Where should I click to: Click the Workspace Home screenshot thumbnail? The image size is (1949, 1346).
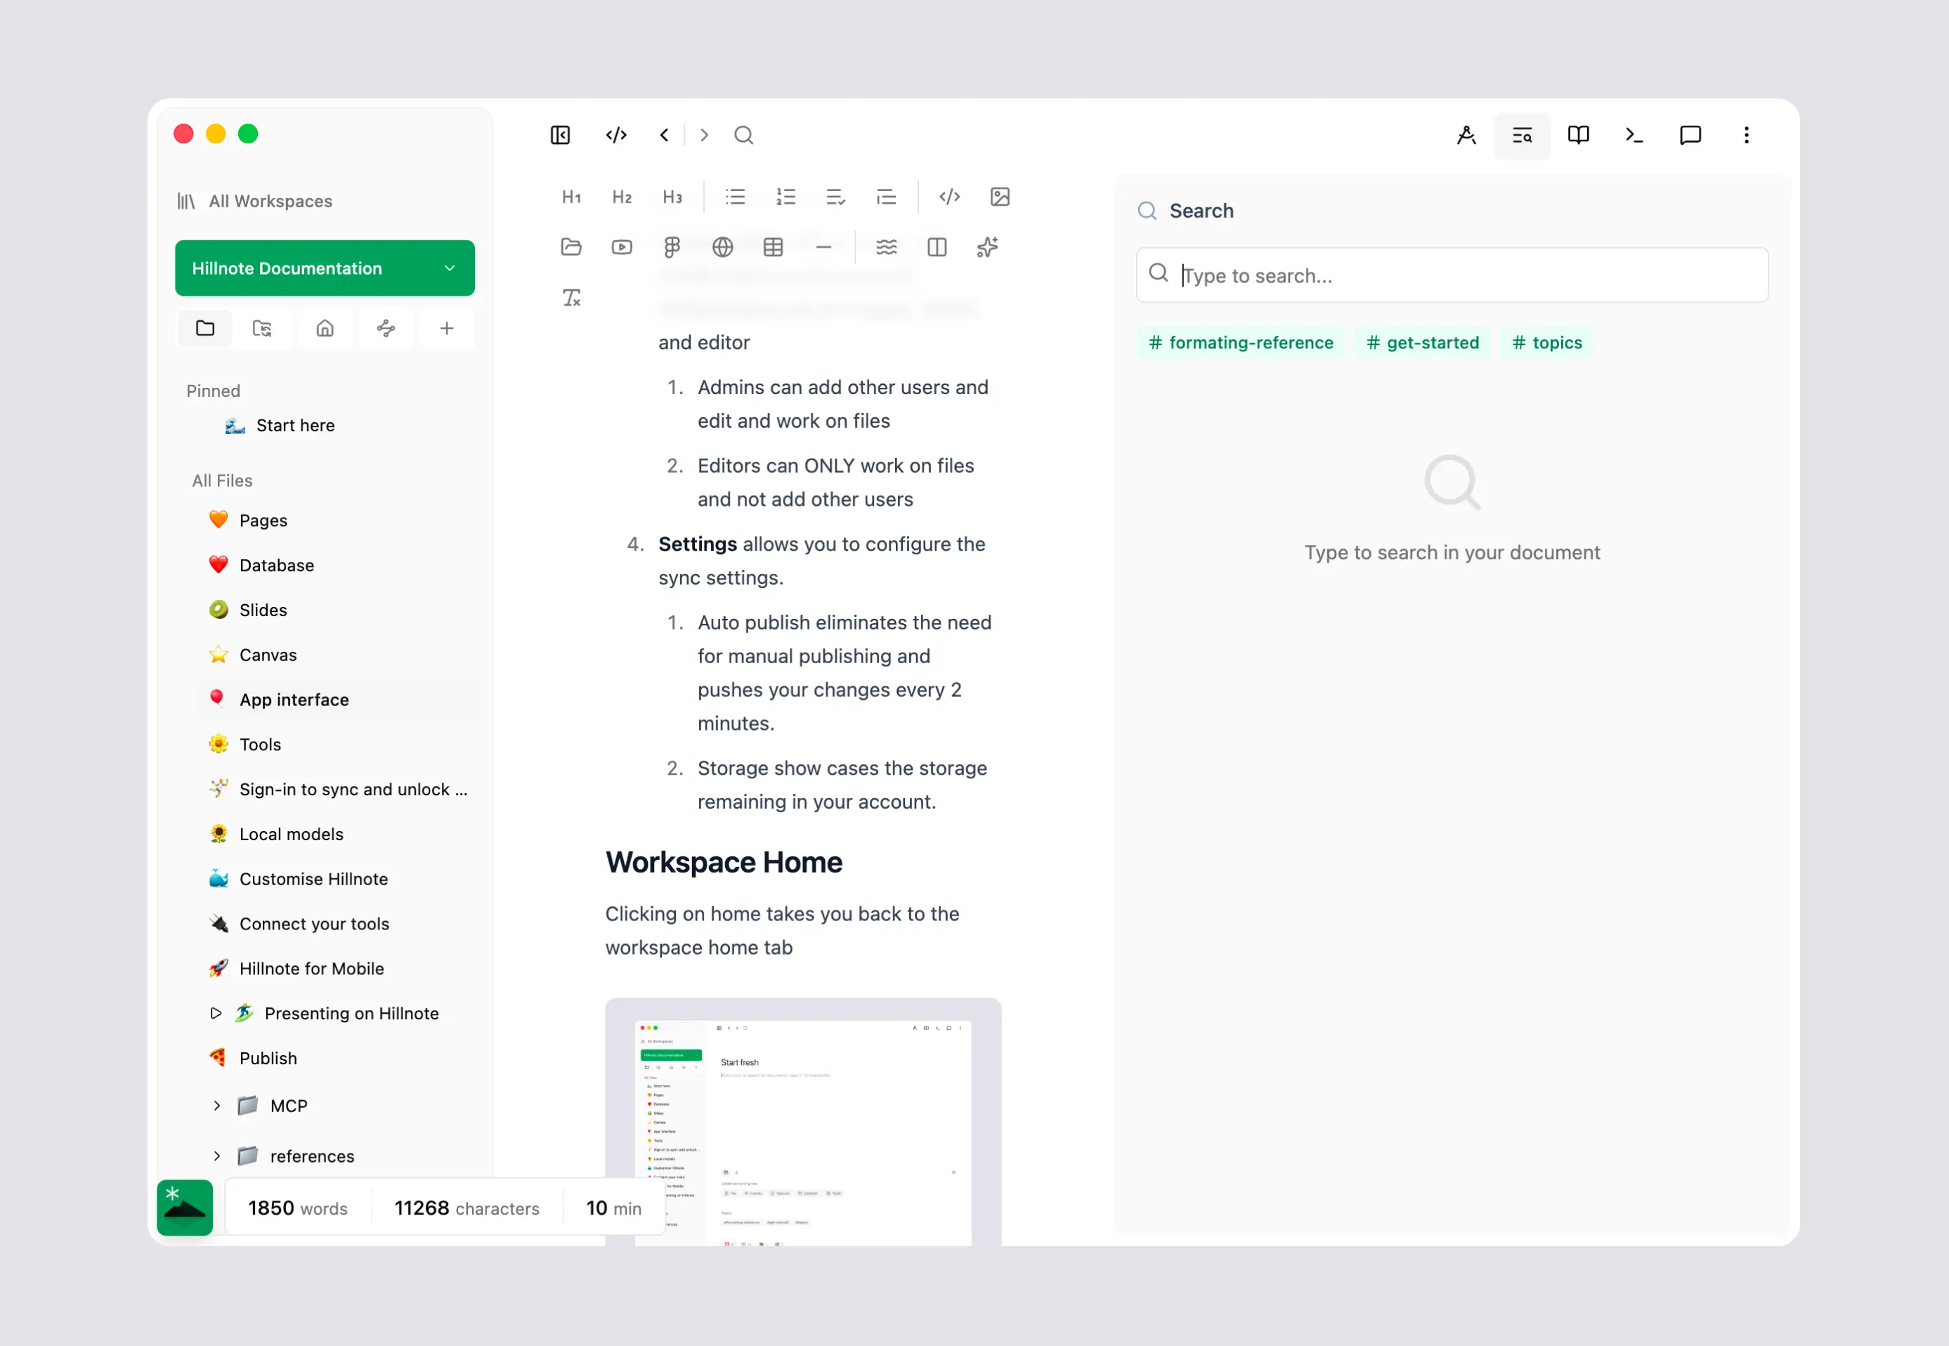tap(803, 1122)
